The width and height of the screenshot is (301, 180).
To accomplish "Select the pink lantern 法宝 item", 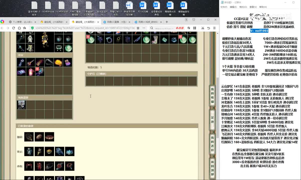I will [x=31, y=72].
